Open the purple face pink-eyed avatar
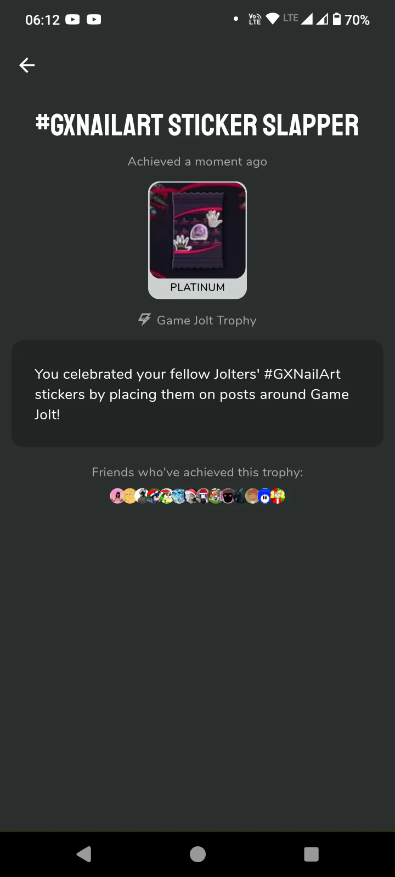The height and width of the screenshot is (877, 395). [x=228, y=496]
